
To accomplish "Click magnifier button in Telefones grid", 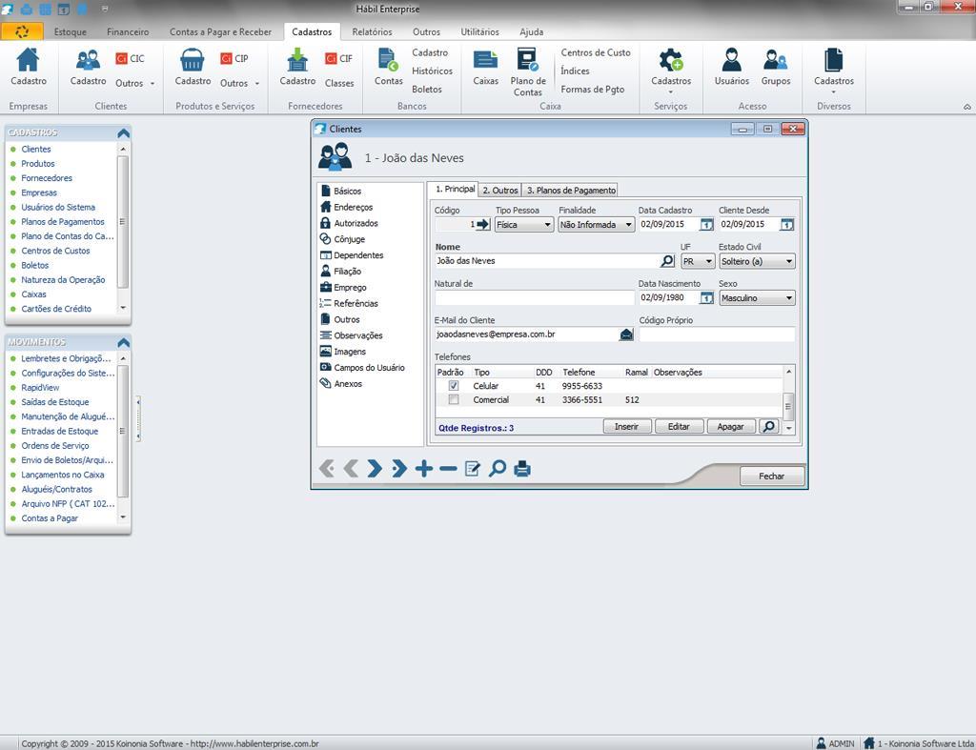I will 769,426.
